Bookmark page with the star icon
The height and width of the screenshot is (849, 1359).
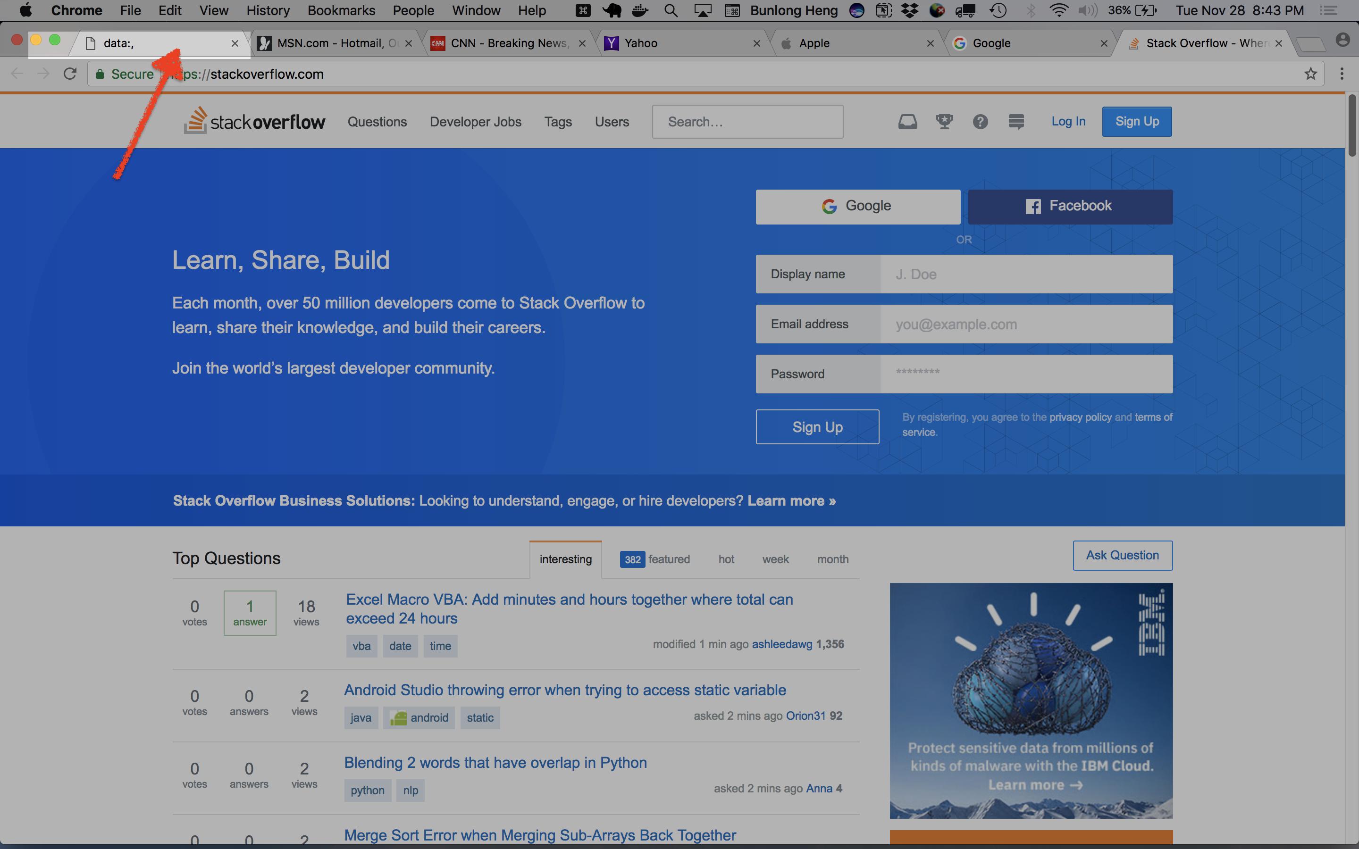point(1310,74)
